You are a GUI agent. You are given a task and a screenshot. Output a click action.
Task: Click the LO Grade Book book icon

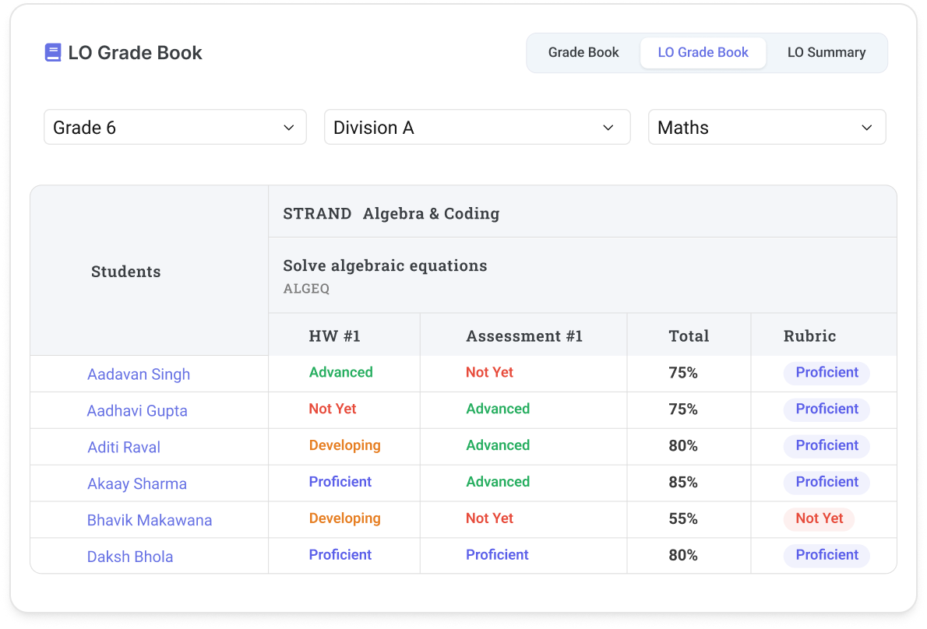coord(53,53)
